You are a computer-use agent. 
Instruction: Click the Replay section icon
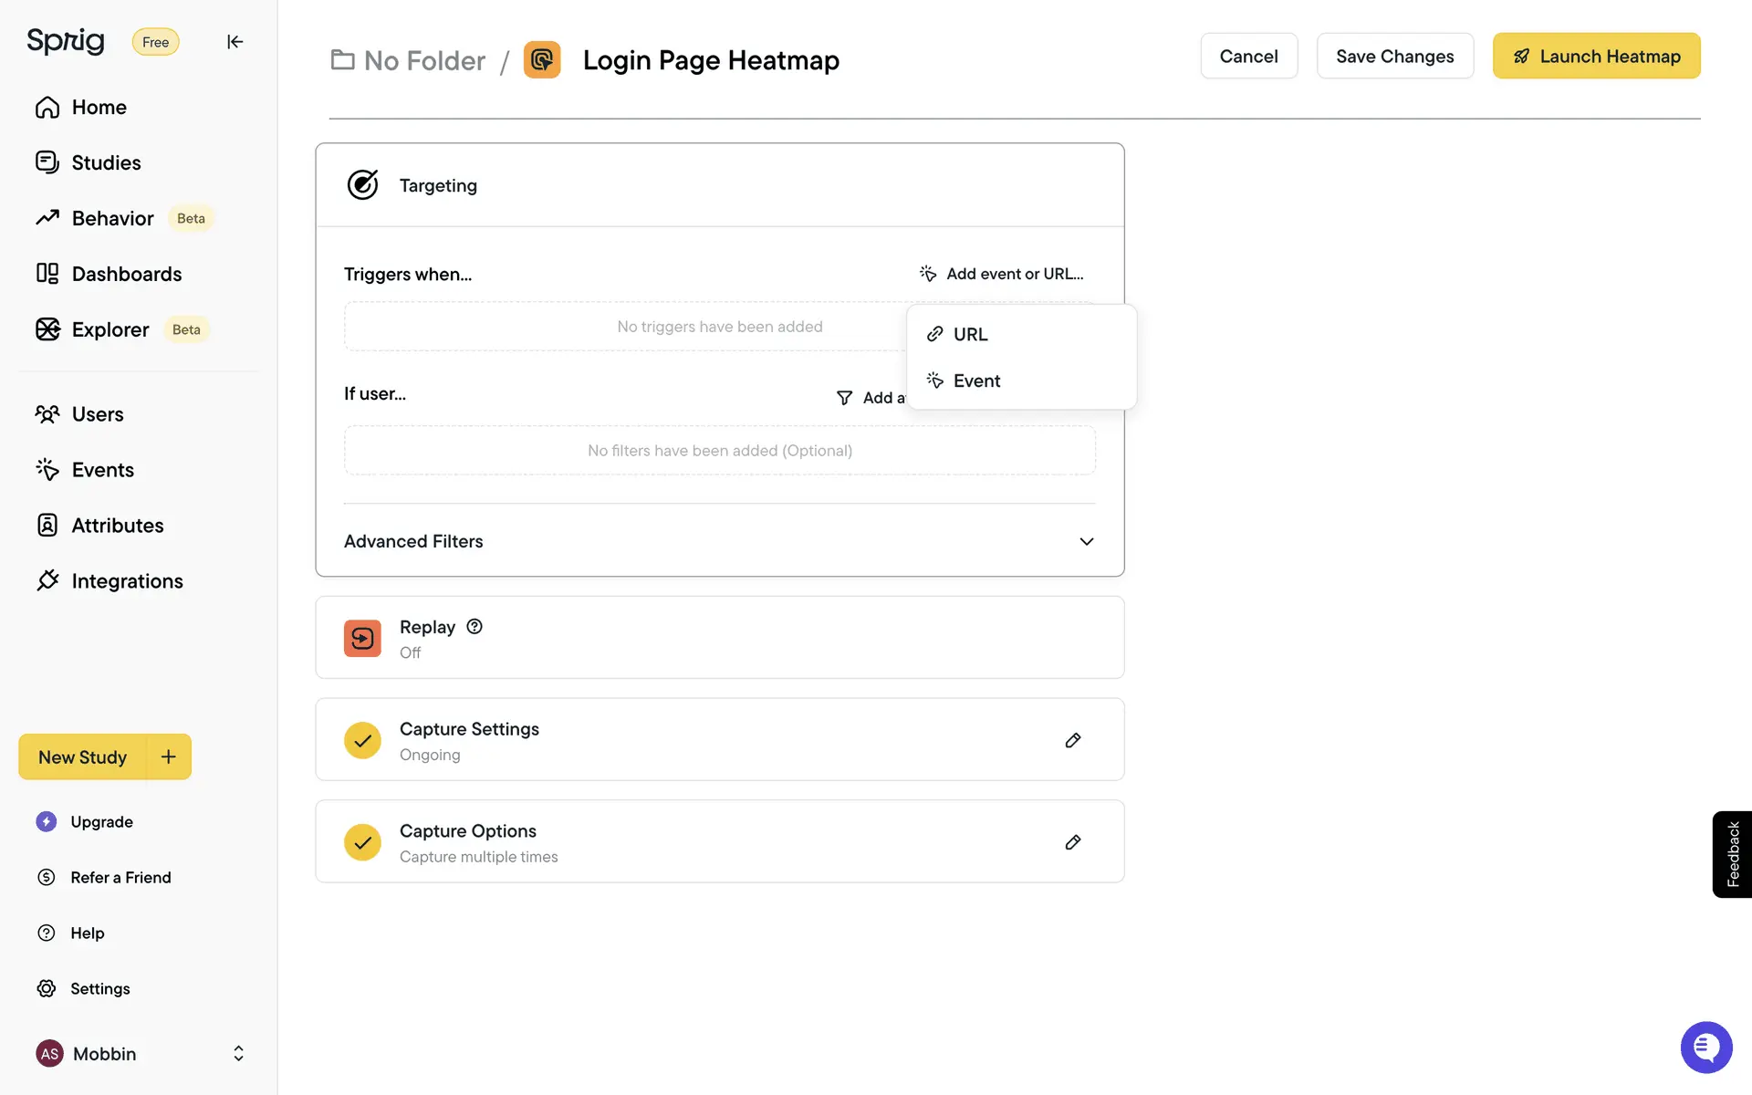362,638
